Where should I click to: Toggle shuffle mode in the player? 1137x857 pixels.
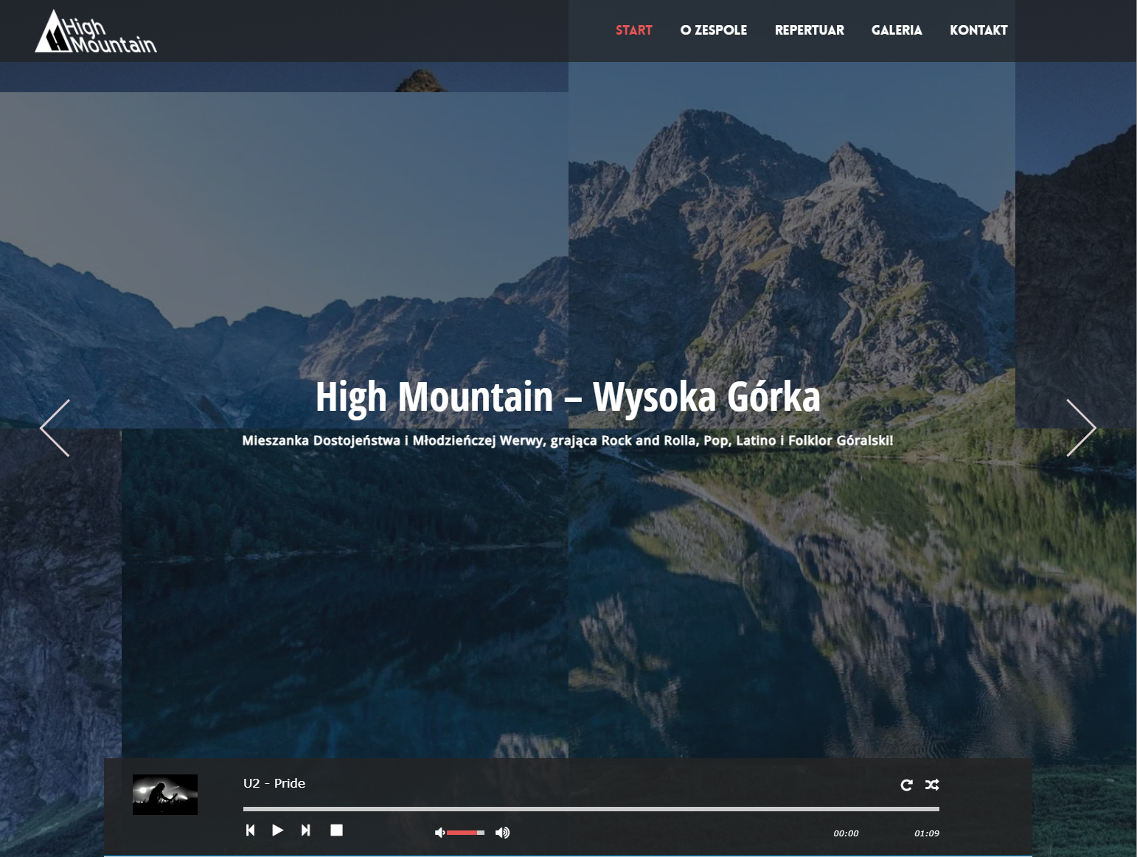pyautogui.click(x=932, y=785)
